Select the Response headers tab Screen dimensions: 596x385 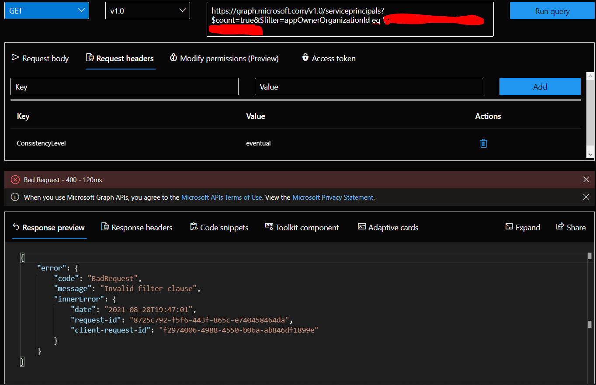tap(137, 227)
